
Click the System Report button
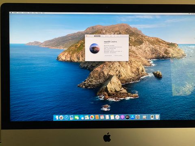108,56
